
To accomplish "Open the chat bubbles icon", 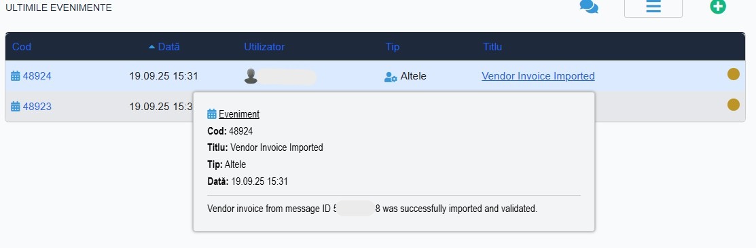I will pos(589,7).
